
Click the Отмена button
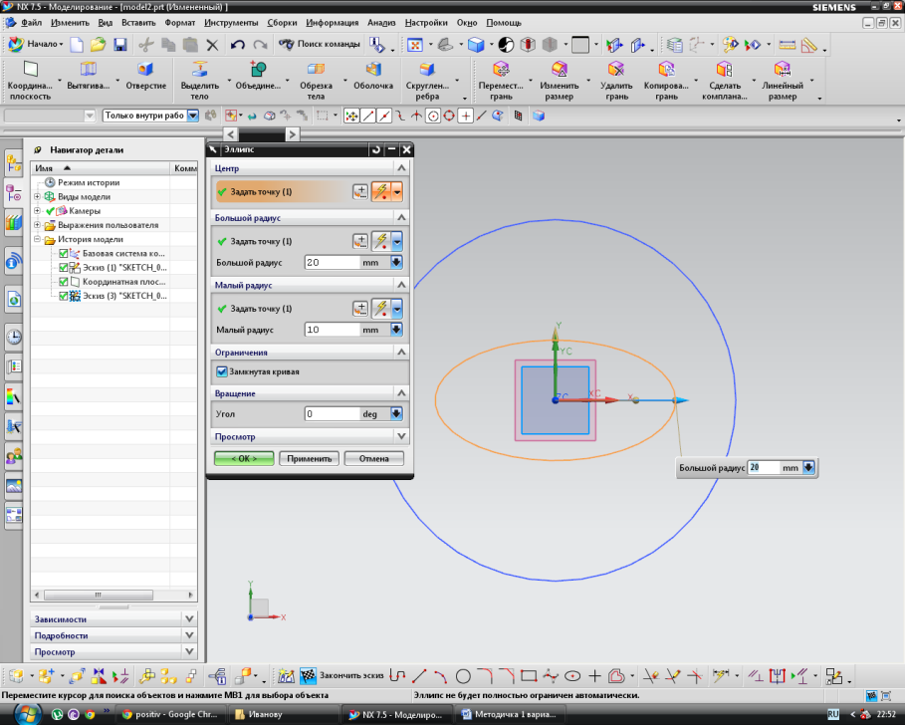coord(373,458)
